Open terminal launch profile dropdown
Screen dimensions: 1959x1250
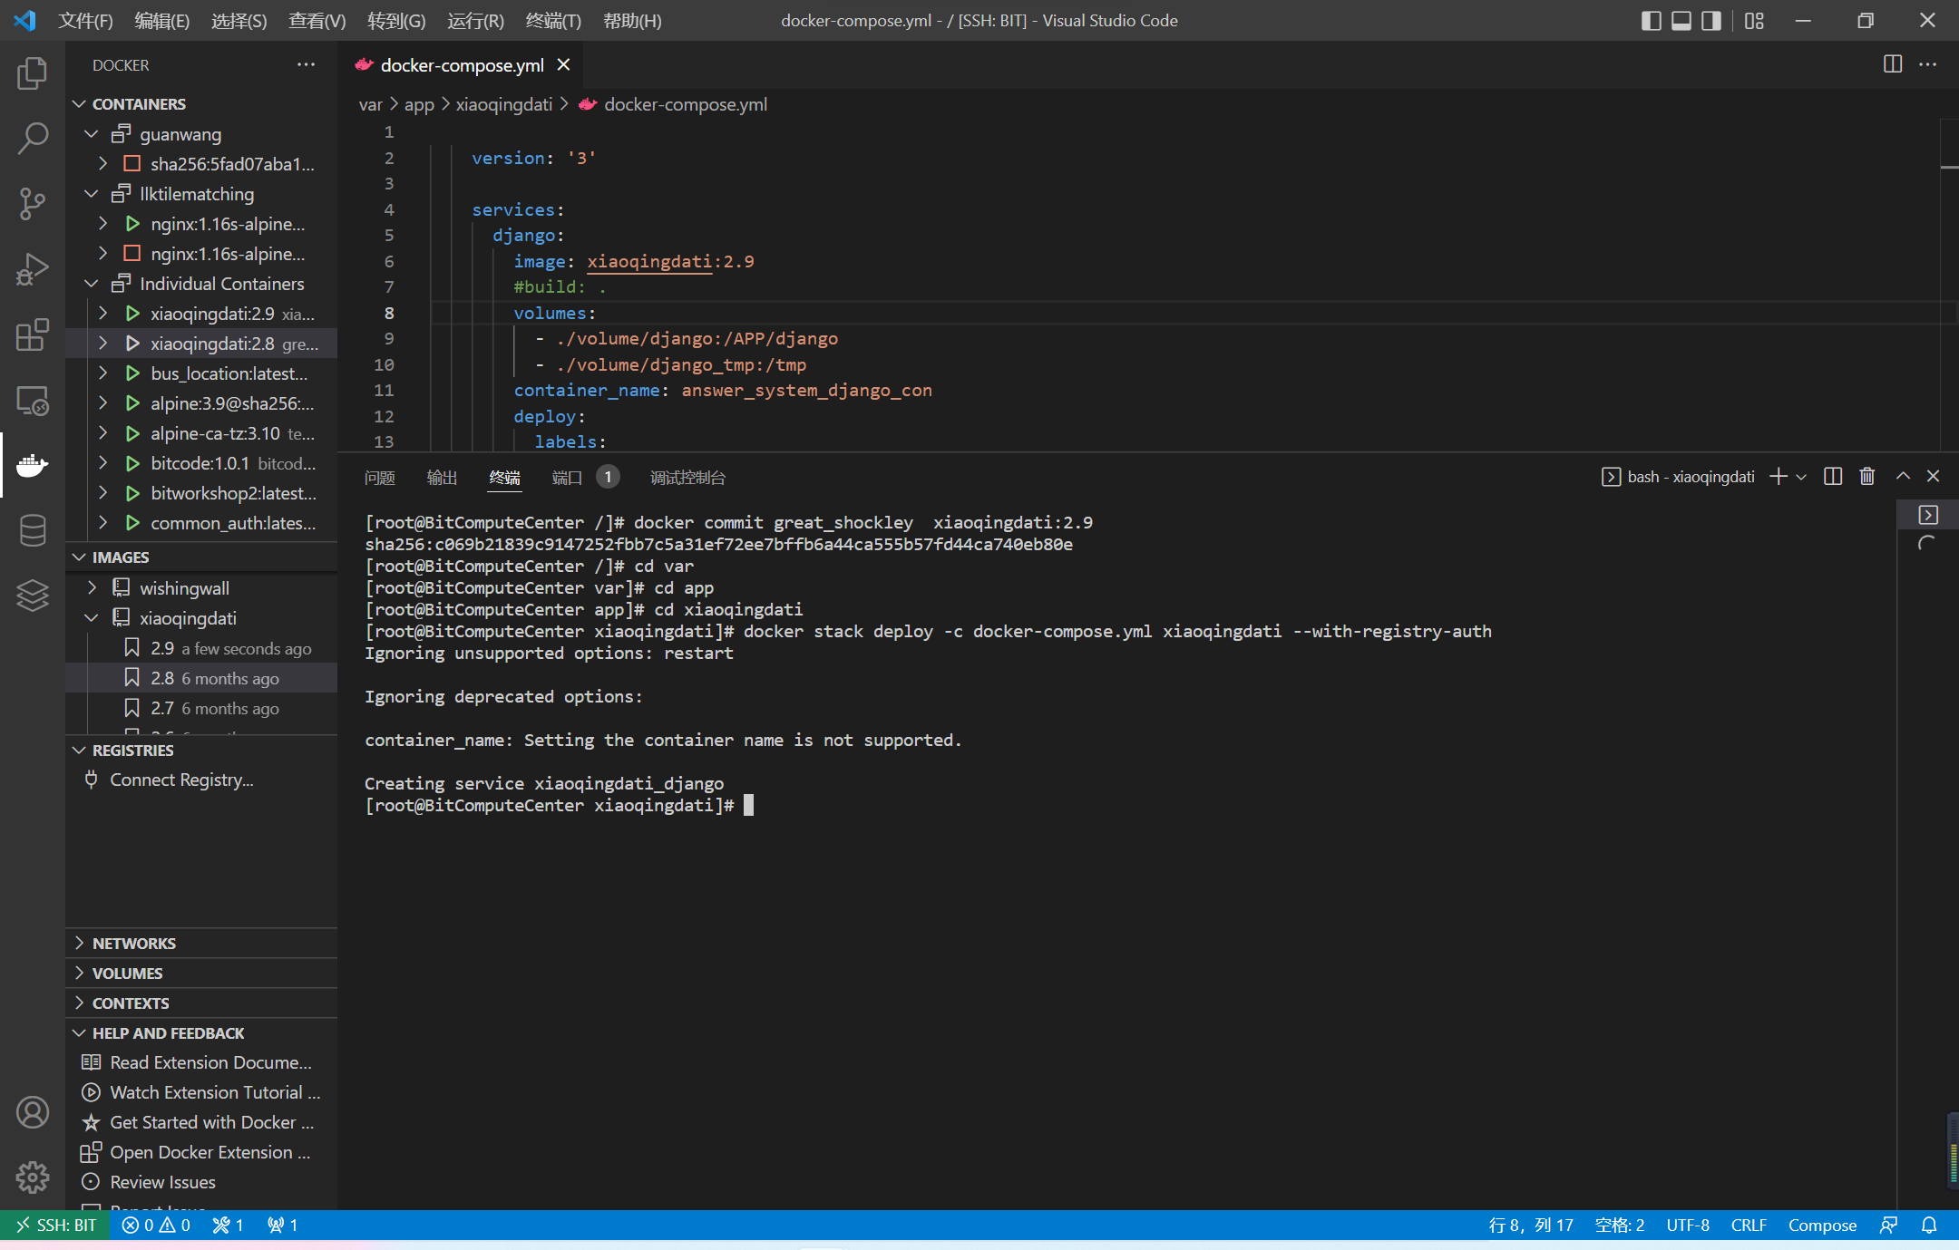point(1801,477)
